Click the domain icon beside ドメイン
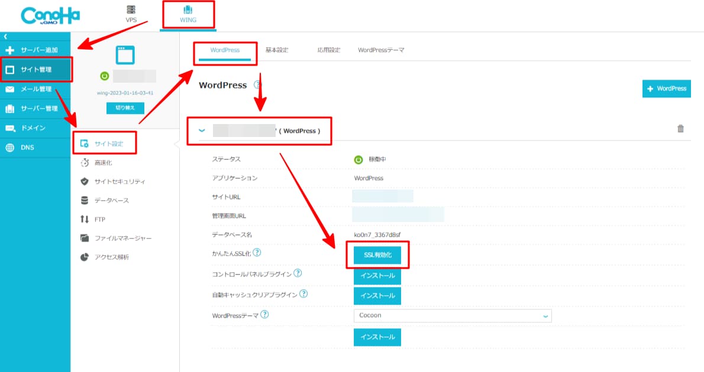 click(x=10, y=128)
